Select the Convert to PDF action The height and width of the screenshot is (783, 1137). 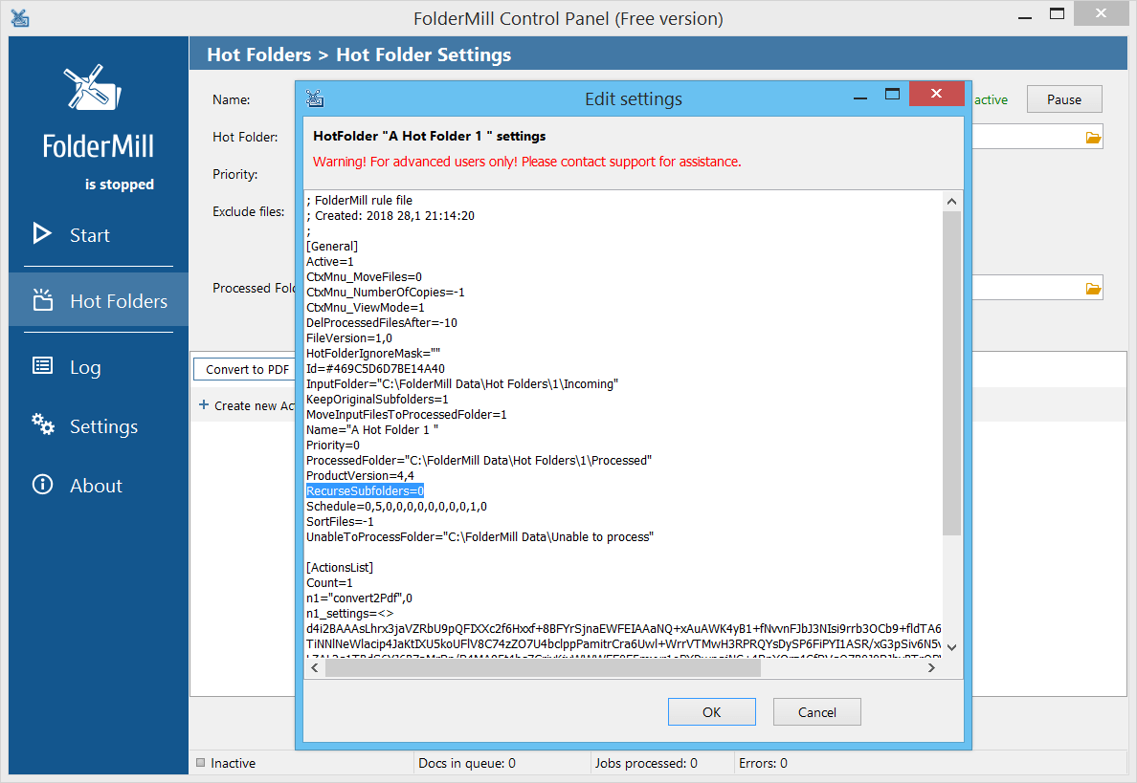click(x=247, y=369)
